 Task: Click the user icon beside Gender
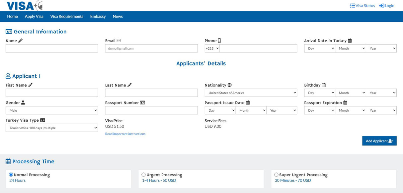pos(23,102)
